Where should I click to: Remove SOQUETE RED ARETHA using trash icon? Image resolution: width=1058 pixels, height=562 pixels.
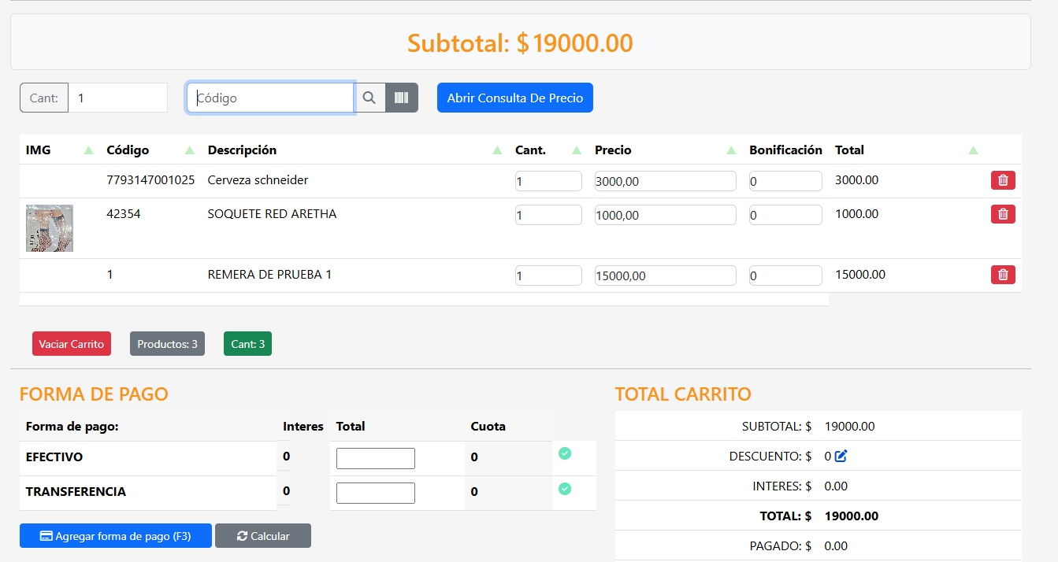point(1003,214)
